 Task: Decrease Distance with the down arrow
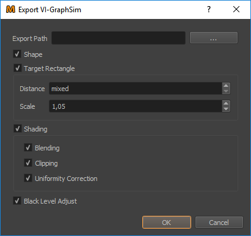pos(226,91)
